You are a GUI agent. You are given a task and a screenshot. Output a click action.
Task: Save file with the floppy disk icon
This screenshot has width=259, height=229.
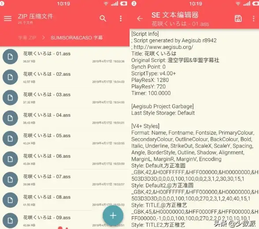238,18
